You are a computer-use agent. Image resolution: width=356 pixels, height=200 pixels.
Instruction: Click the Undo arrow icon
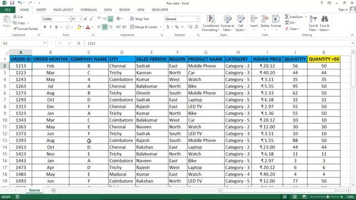click(20, 3)
